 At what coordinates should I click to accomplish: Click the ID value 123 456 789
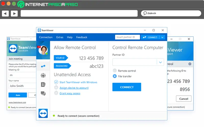click(91, 58)
